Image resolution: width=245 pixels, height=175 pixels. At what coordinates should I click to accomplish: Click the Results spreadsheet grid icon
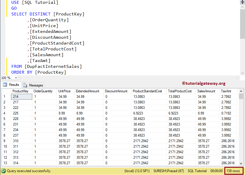click(x=5, y=85)
